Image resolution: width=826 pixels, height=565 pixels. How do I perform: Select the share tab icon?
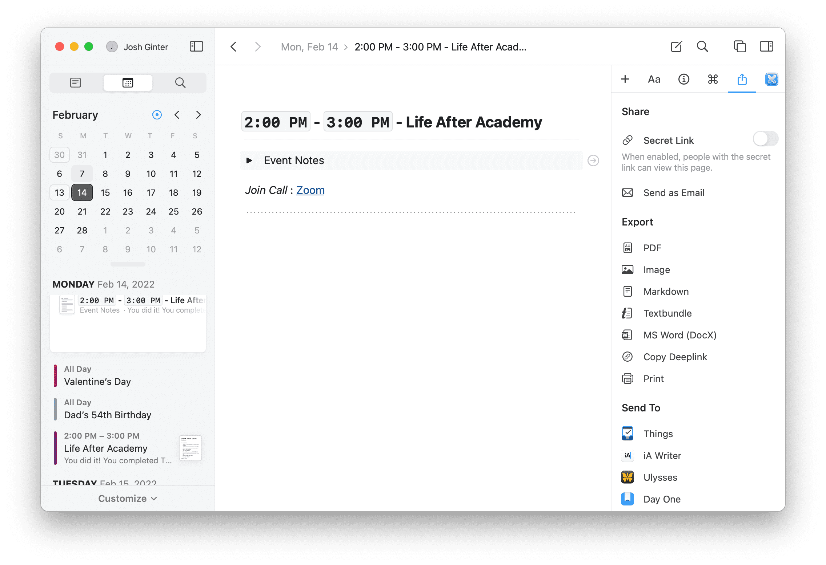[742, 79]
